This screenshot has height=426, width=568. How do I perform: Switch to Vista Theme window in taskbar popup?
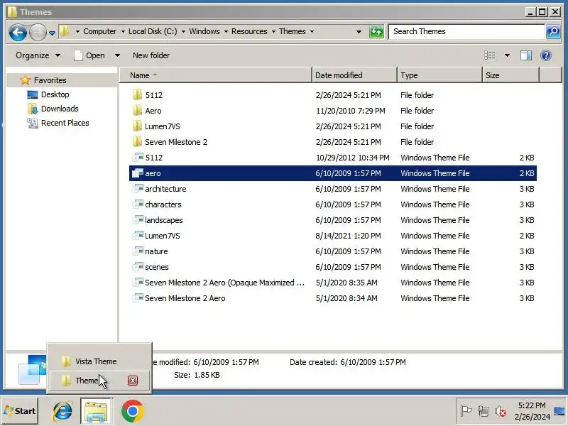[x=99, y=361]
